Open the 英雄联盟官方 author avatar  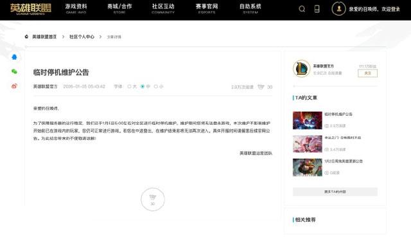[301, 69]
